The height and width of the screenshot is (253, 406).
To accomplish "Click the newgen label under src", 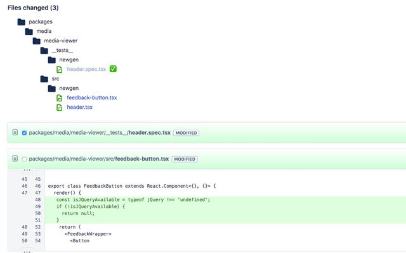I will (69, 89).
